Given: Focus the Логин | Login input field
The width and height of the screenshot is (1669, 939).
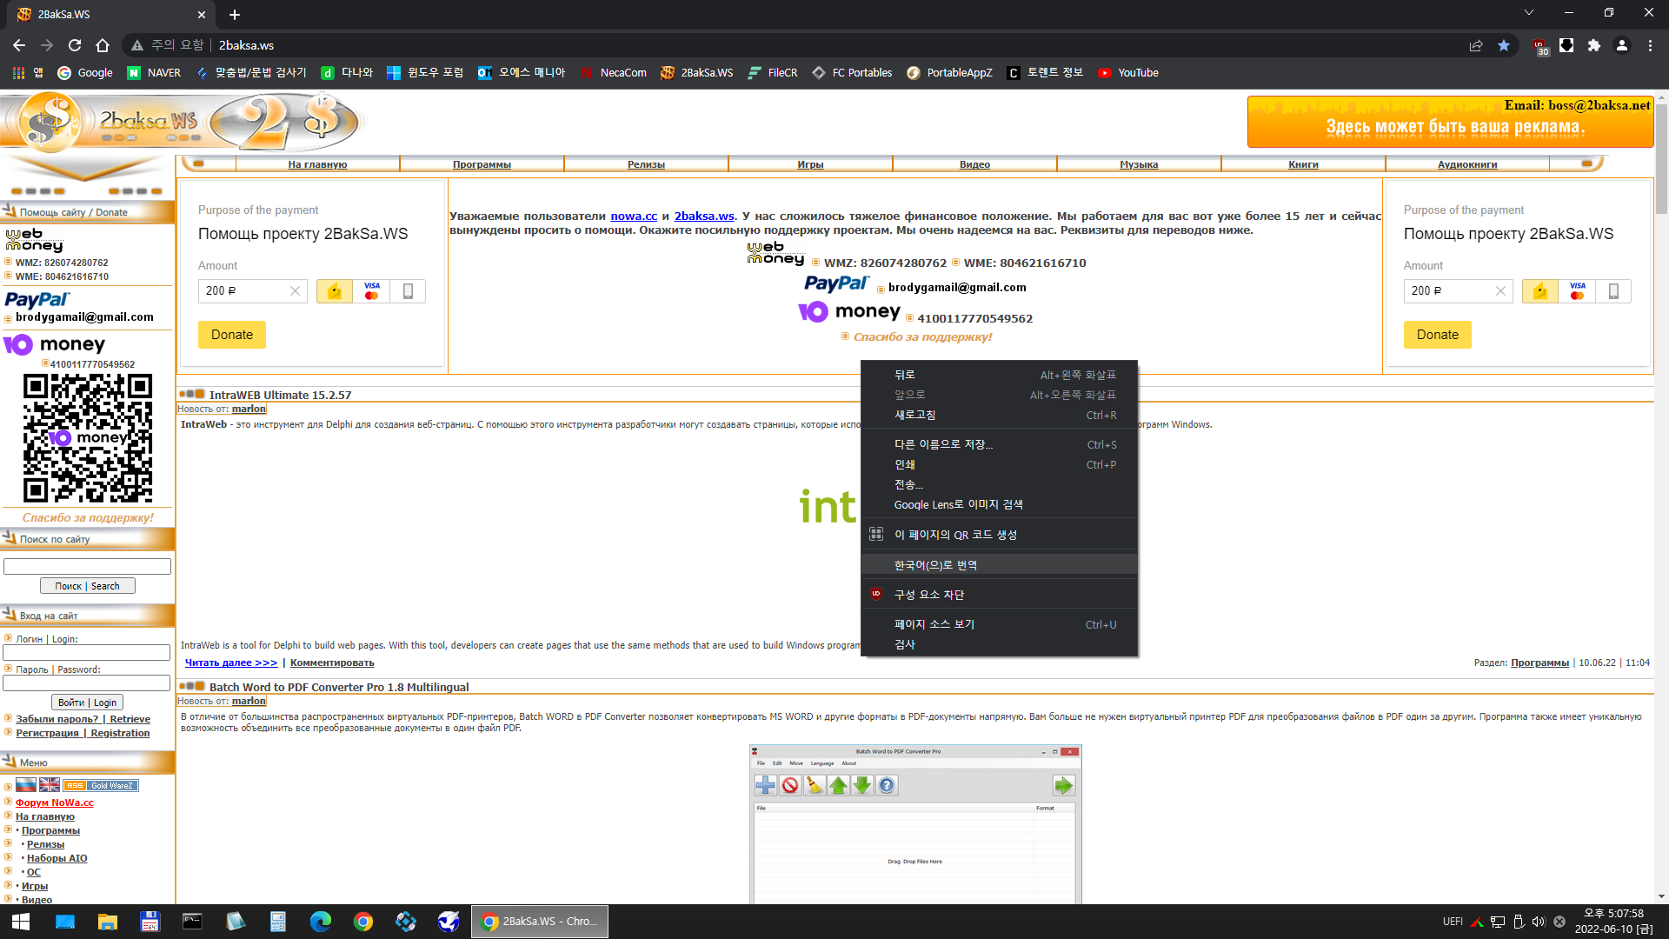Looking at the screenshot, I should pos(87,652).
